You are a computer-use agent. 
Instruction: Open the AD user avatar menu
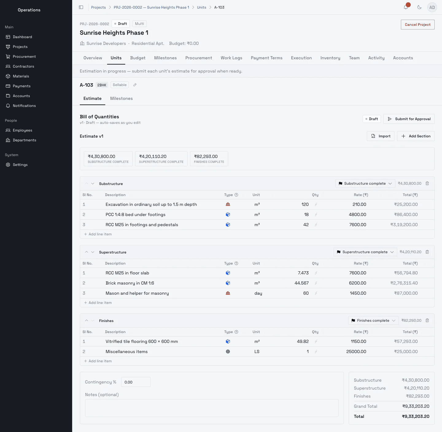pyautogui.click(x=432, y=7)
